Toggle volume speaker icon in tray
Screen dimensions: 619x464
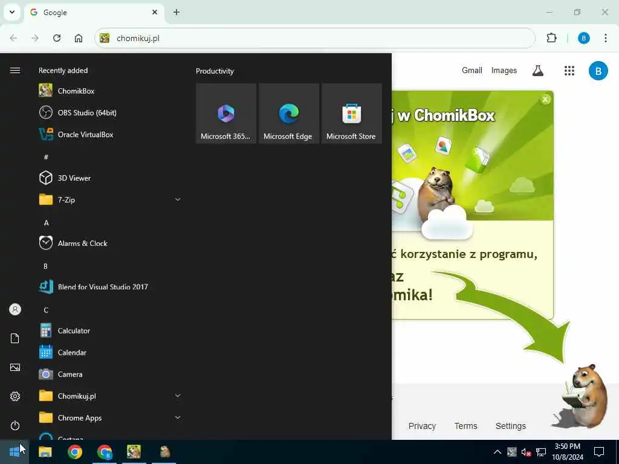coord(525,452)
